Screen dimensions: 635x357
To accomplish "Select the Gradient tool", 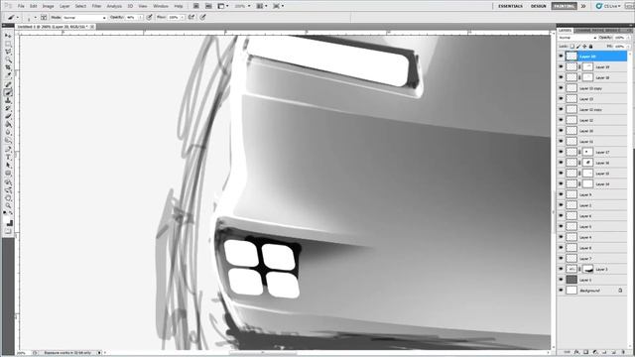I will [8, 125].
